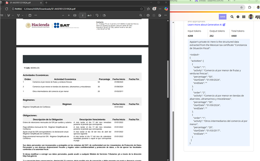Click the Regímenes section heading
This screenshot has height=161, width=260.
point(29,100)
